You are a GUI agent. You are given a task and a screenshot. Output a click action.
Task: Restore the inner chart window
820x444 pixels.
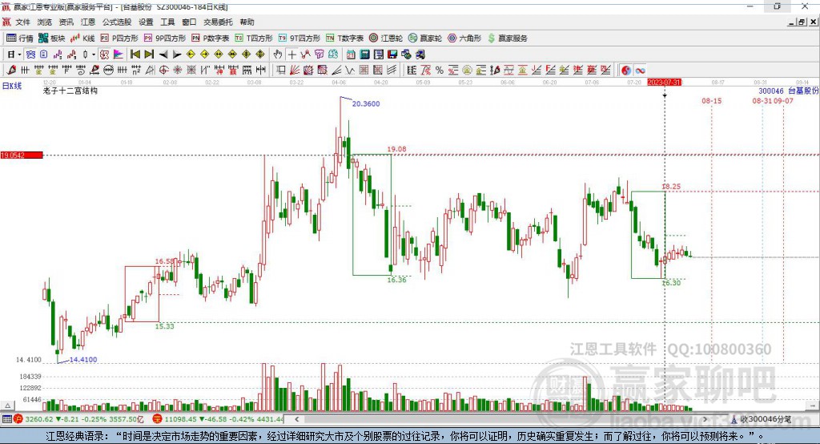tap(801, 22)
